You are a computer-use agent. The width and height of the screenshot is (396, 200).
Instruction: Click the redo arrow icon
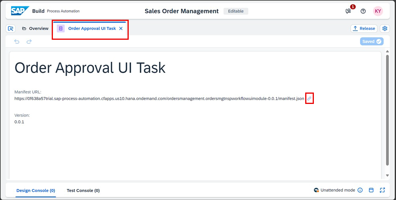pos(29,42)
